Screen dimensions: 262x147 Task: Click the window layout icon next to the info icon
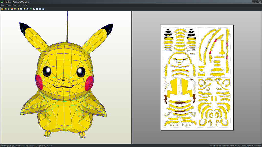coord(40,9)
